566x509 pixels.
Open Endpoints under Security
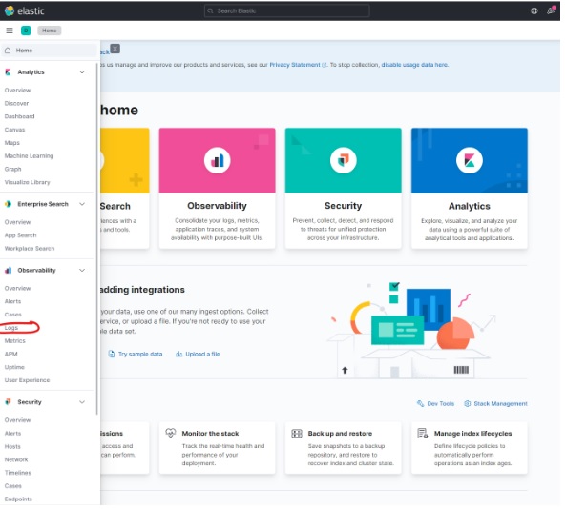[18, 499]
